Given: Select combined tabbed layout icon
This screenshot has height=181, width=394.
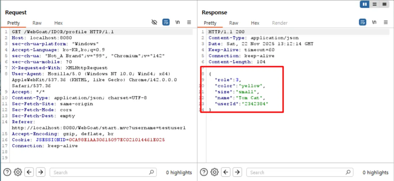Looking at the screenshot, I should pyautogui.click(x=384, y=4).
